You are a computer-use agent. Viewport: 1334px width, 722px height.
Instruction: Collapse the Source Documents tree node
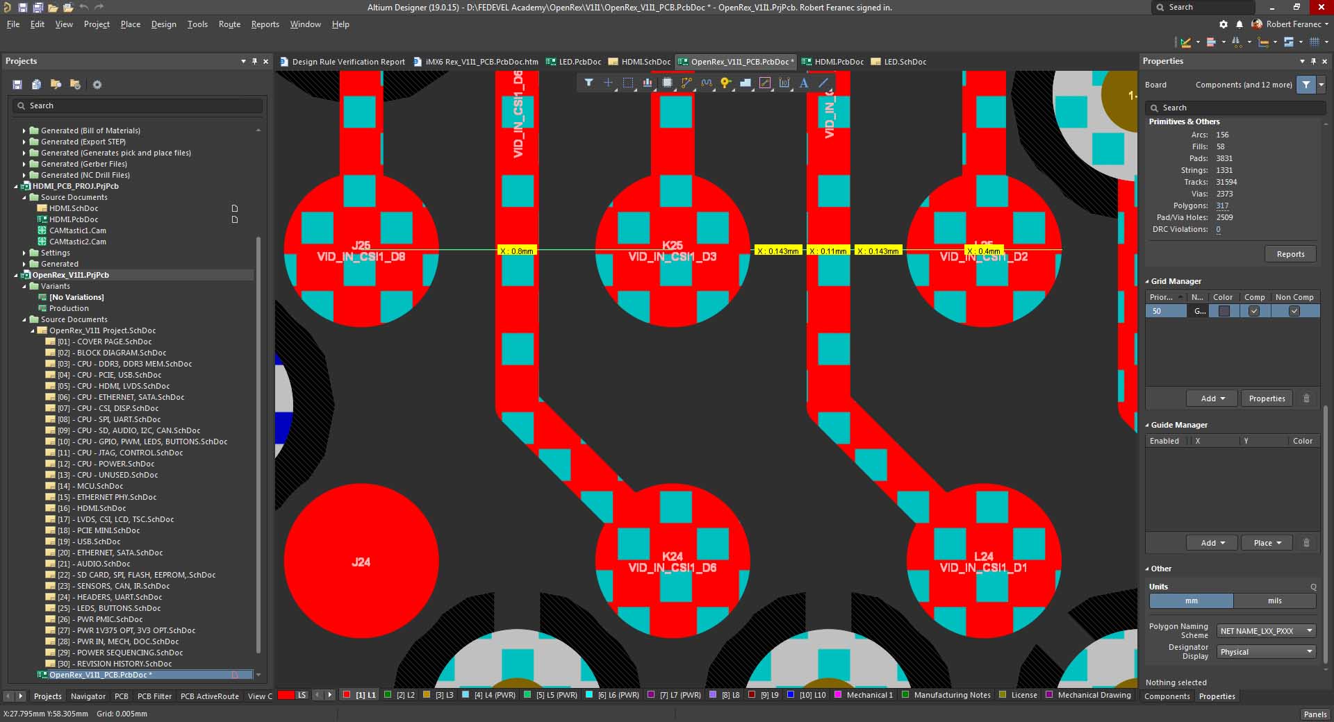click(x=24, y=319)
